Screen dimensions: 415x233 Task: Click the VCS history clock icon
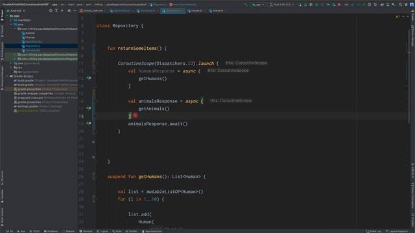pos(369,5)
